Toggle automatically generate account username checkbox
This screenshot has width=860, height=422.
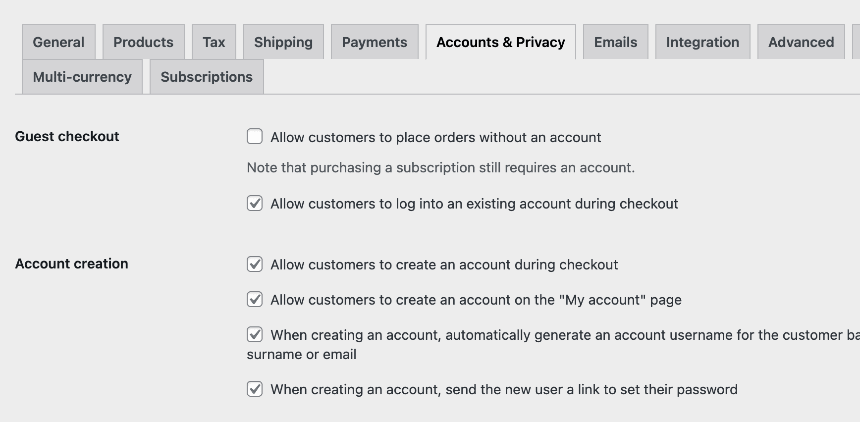point(255,334)
